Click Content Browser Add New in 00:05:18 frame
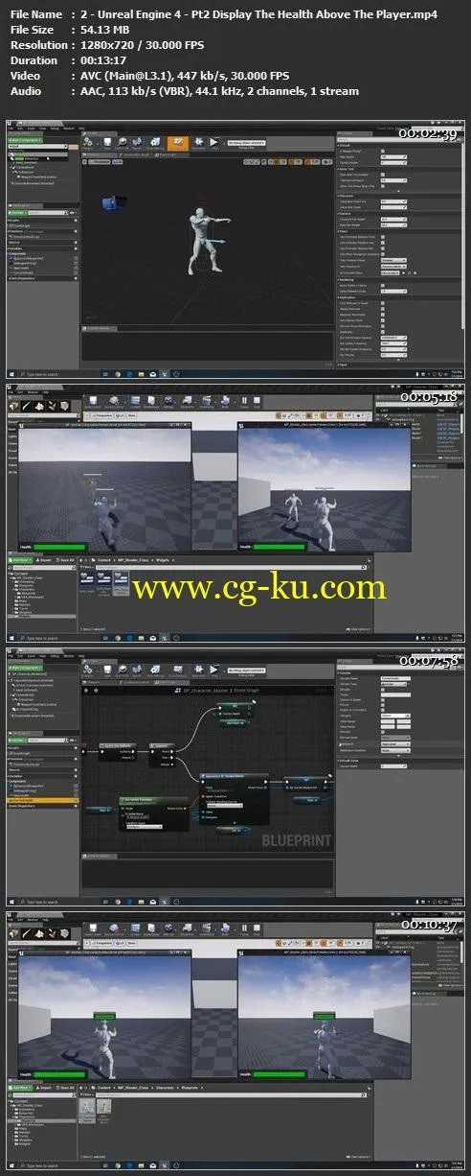This screenshot has width=471, height=1176. 20,560
